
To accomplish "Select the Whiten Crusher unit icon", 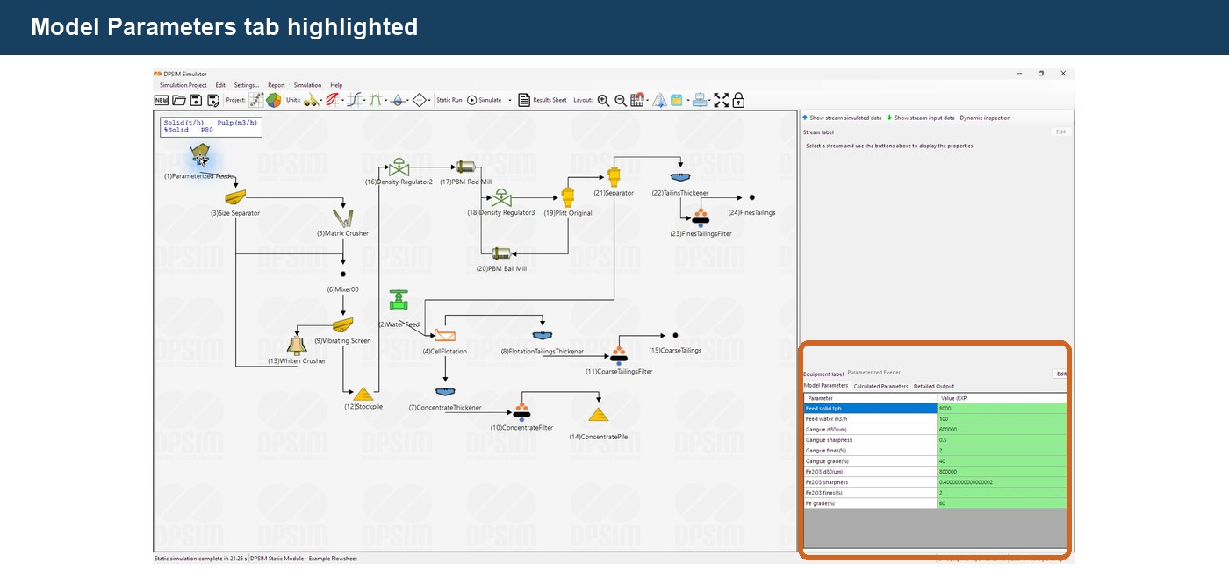I will point(297,346).
